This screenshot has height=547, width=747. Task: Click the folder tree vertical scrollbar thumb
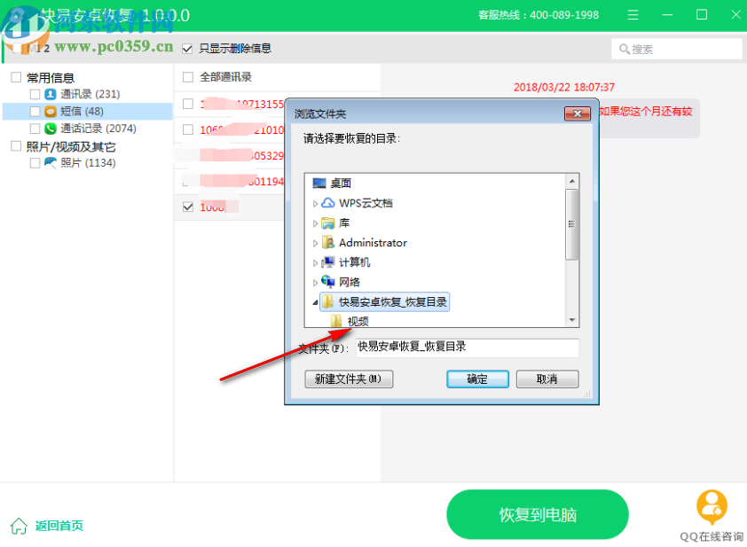[572, 224]
